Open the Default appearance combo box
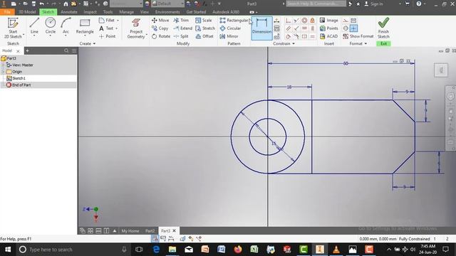 pyautogui.click(x=168, y=4)
